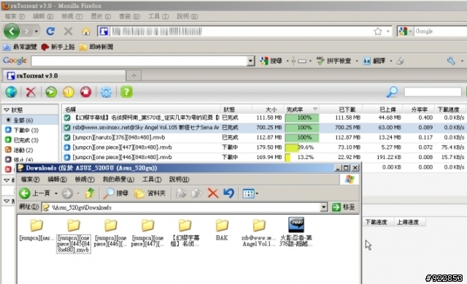Click the Explorer up one level folder icon

pos(90,193)
